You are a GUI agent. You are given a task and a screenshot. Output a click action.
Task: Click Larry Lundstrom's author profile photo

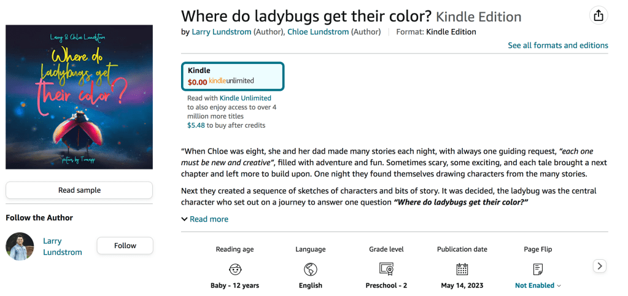(x=20, y=246)
